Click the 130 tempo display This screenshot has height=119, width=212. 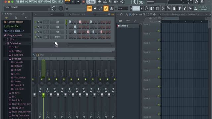click(x=91, y=2)
